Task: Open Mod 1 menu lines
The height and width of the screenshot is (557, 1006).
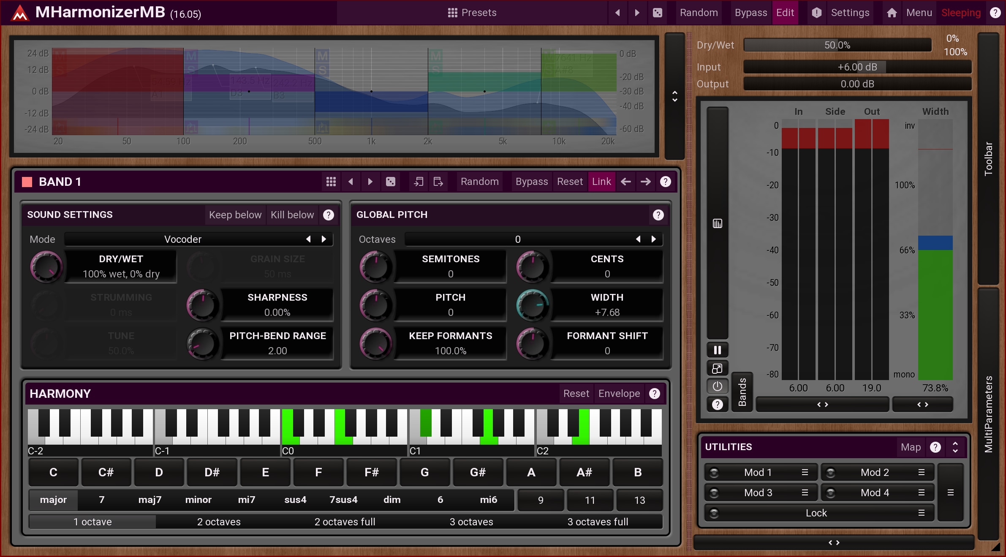Action: 805,473
